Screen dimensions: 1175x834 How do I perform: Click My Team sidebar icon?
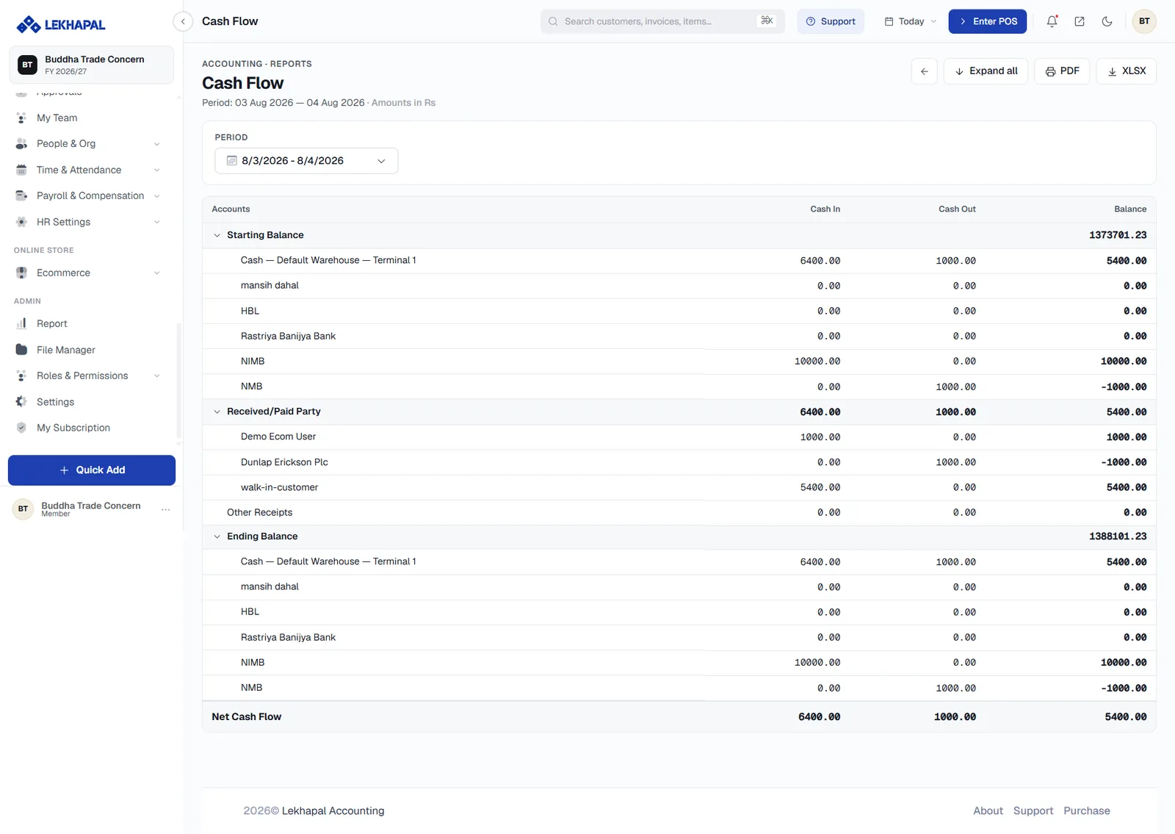click(21, 118)
